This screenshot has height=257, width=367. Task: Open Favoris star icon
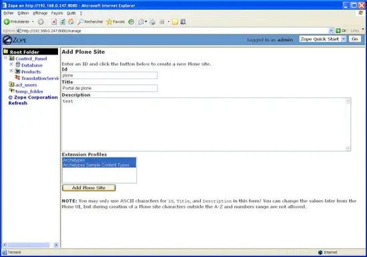(x=109, y=22)
